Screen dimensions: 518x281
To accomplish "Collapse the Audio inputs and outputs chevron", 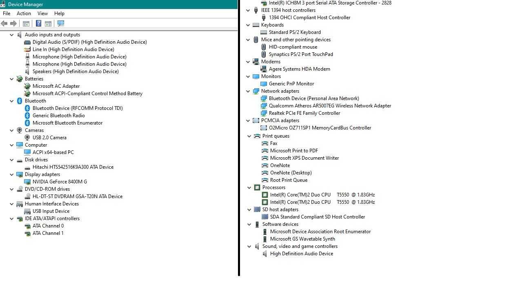I will point(11,35).
